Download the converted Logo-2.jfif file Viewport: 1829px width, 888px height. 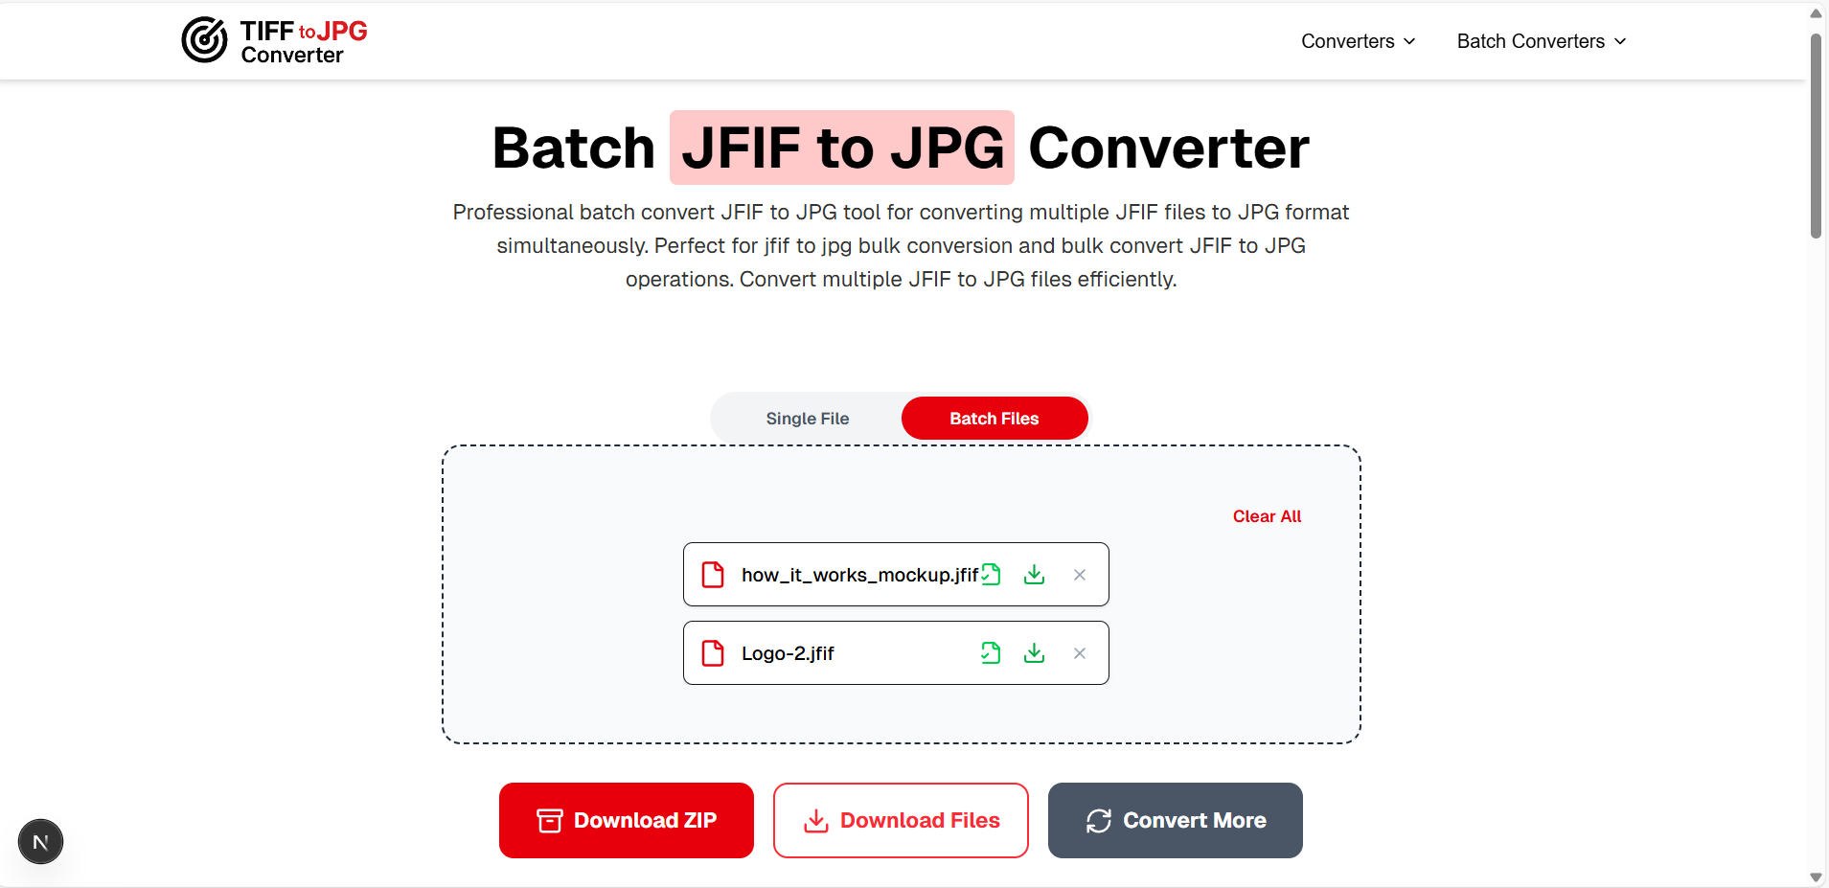click(1034, 652)
